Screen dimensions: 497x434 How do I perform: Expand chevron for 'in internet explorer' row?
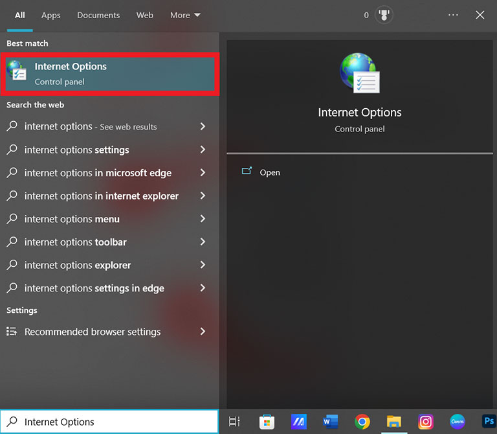tap(203, 196)
